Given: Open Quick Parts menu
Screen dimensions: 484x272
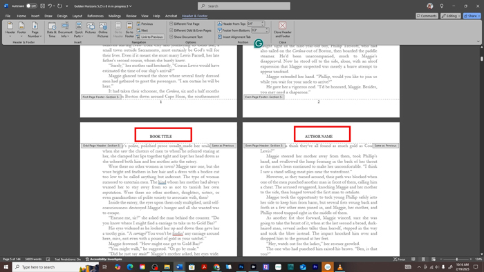Looking at the screenshot, I should (x=79, y=30).
